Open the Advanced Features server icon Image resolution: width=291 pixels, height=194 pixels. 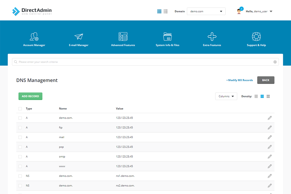pos(123,37)
